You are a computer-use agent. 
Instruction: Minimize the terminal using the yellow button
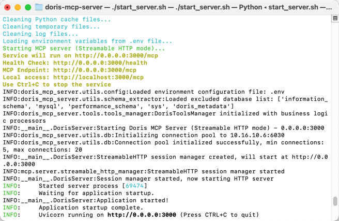click(x=18, y=7)
